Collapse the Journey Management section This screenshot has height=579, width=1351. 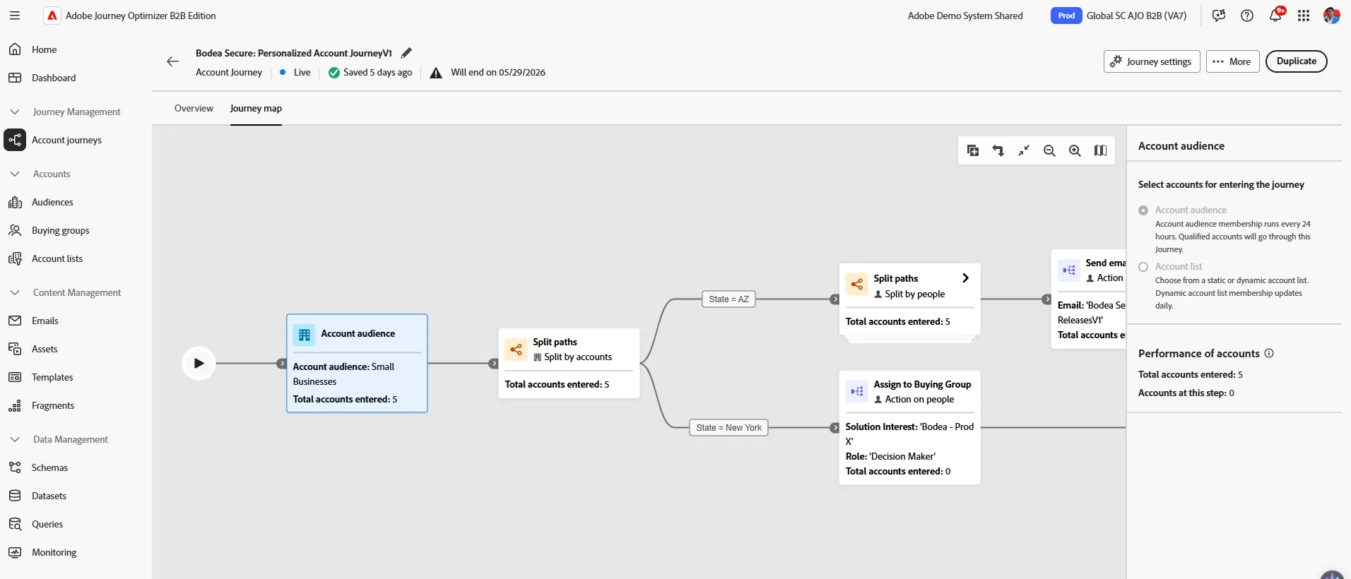(15, 112)
